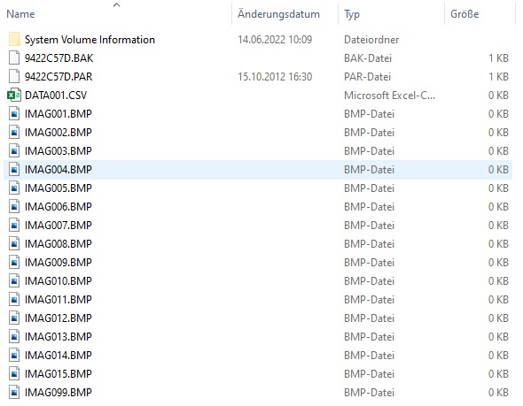
Task: Click the image icon of IMAG011.BMP
Action: coord(14,300)
